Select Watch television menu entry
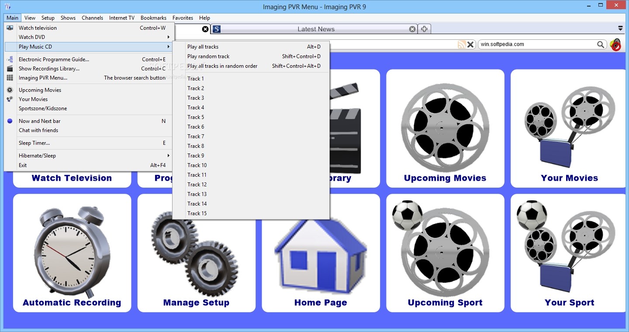The image size is (629, 332). 89,28
